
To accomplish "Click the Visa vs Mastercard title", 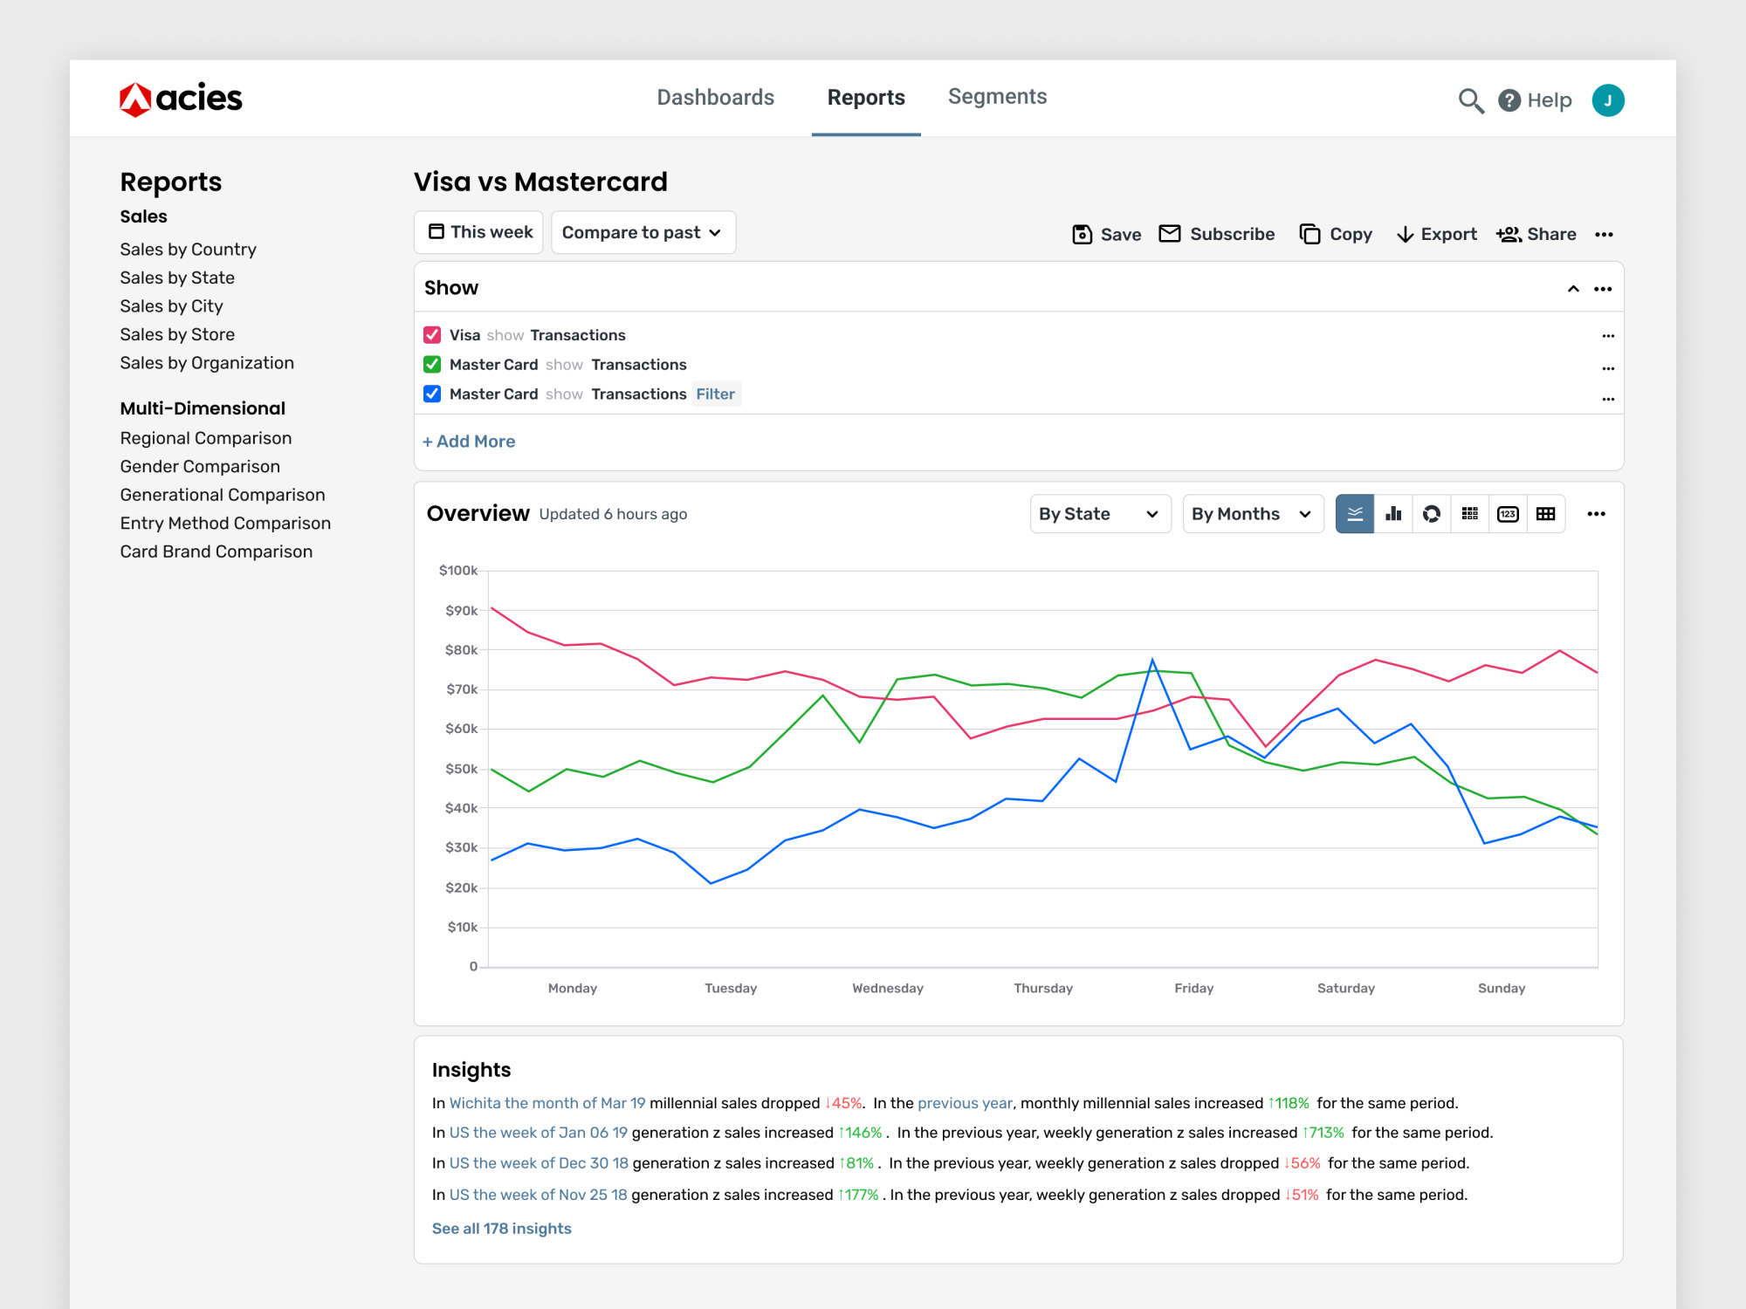I will click(x=540, y=182).
